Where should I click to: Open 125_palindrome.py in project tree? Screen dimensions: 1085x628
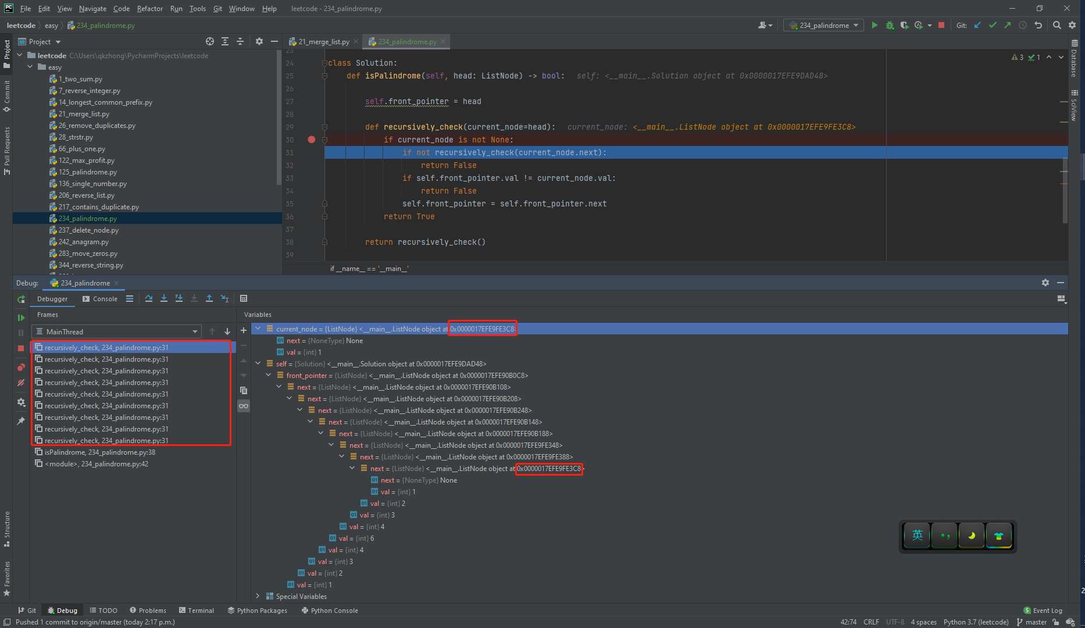coord(87,172)
